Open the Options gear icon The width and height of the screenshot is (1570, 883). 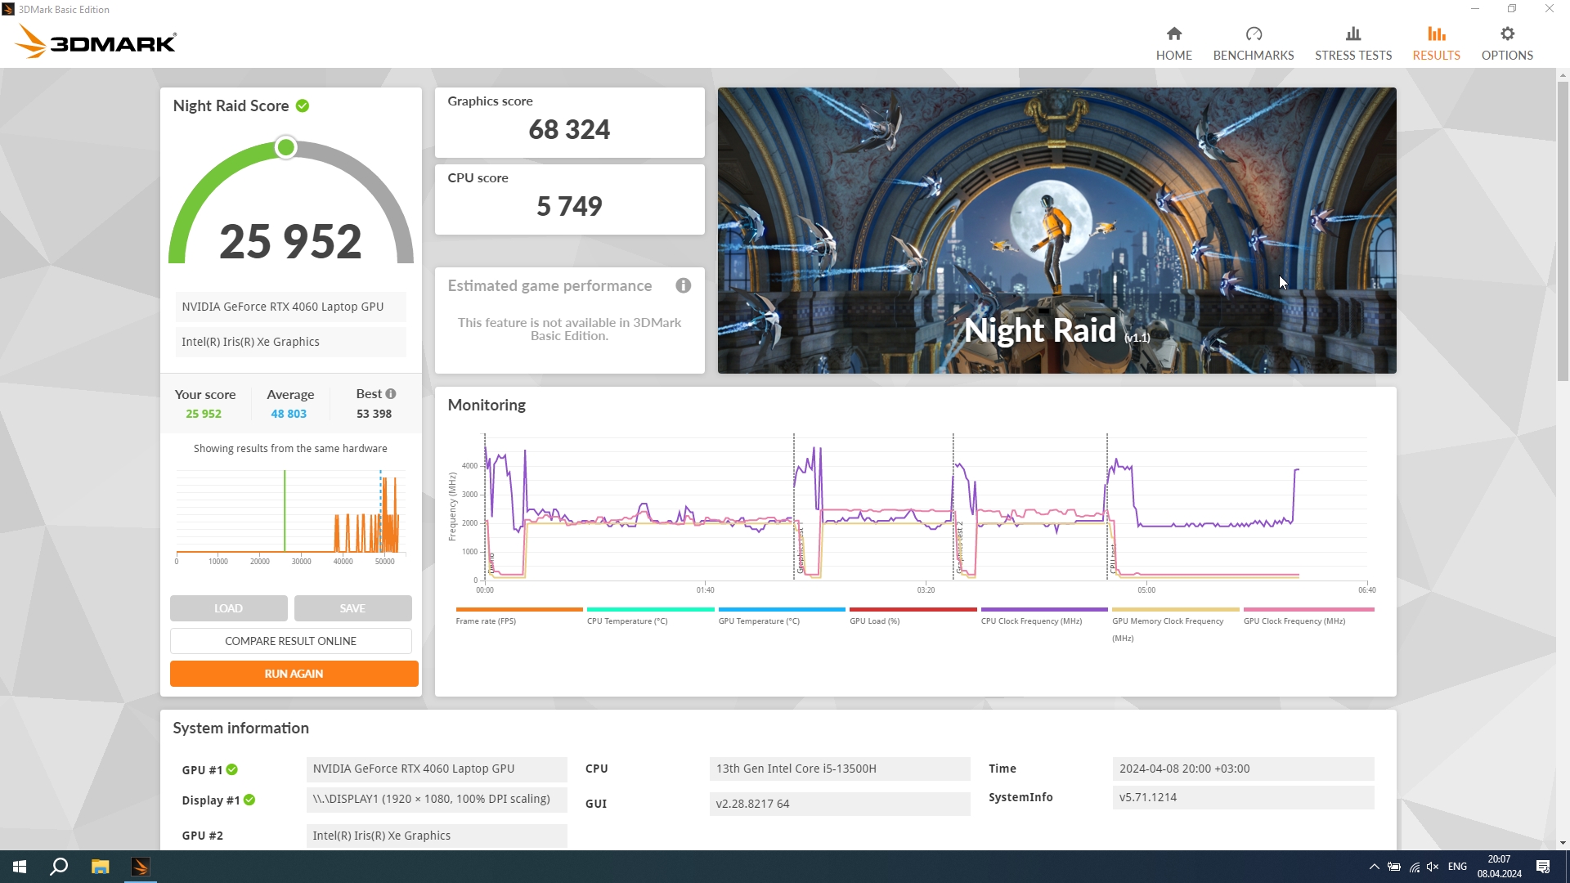(1506, 34)
